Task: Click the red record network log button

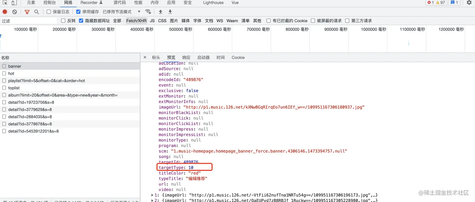Action: click(5, 12)
